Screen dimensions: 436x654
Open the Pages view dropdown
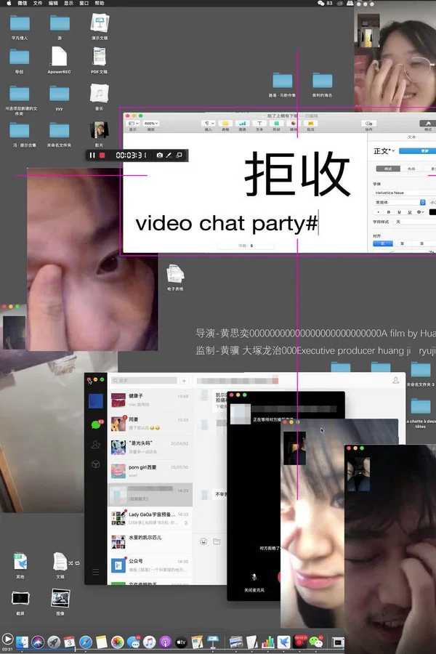coord(134,124)
